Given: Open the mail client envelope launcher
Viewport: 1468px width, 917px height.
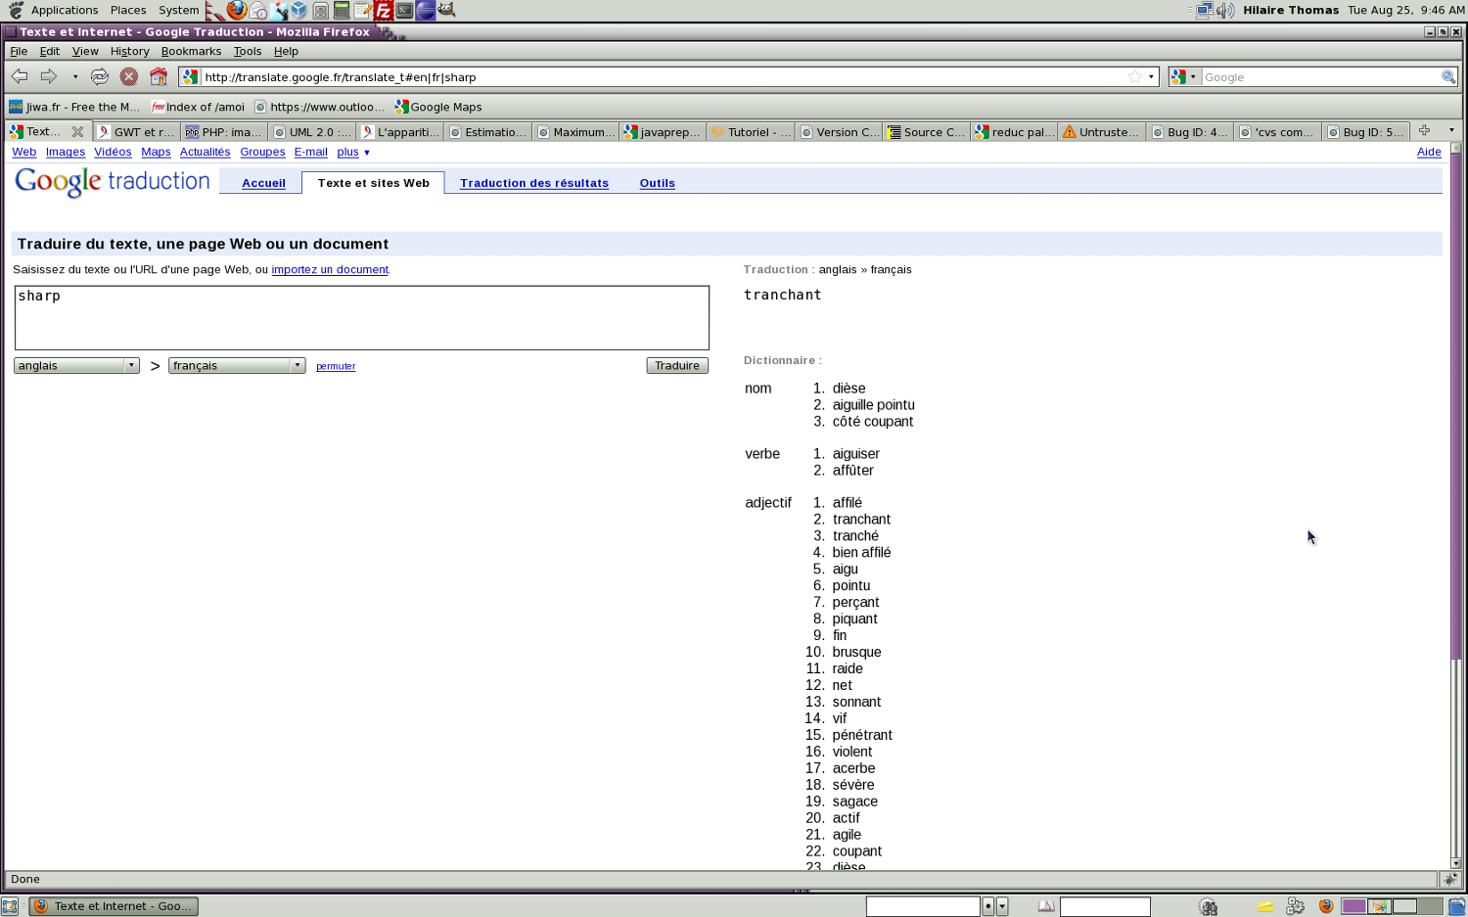Looking at the screenshot, I should [x=258, y=10].
